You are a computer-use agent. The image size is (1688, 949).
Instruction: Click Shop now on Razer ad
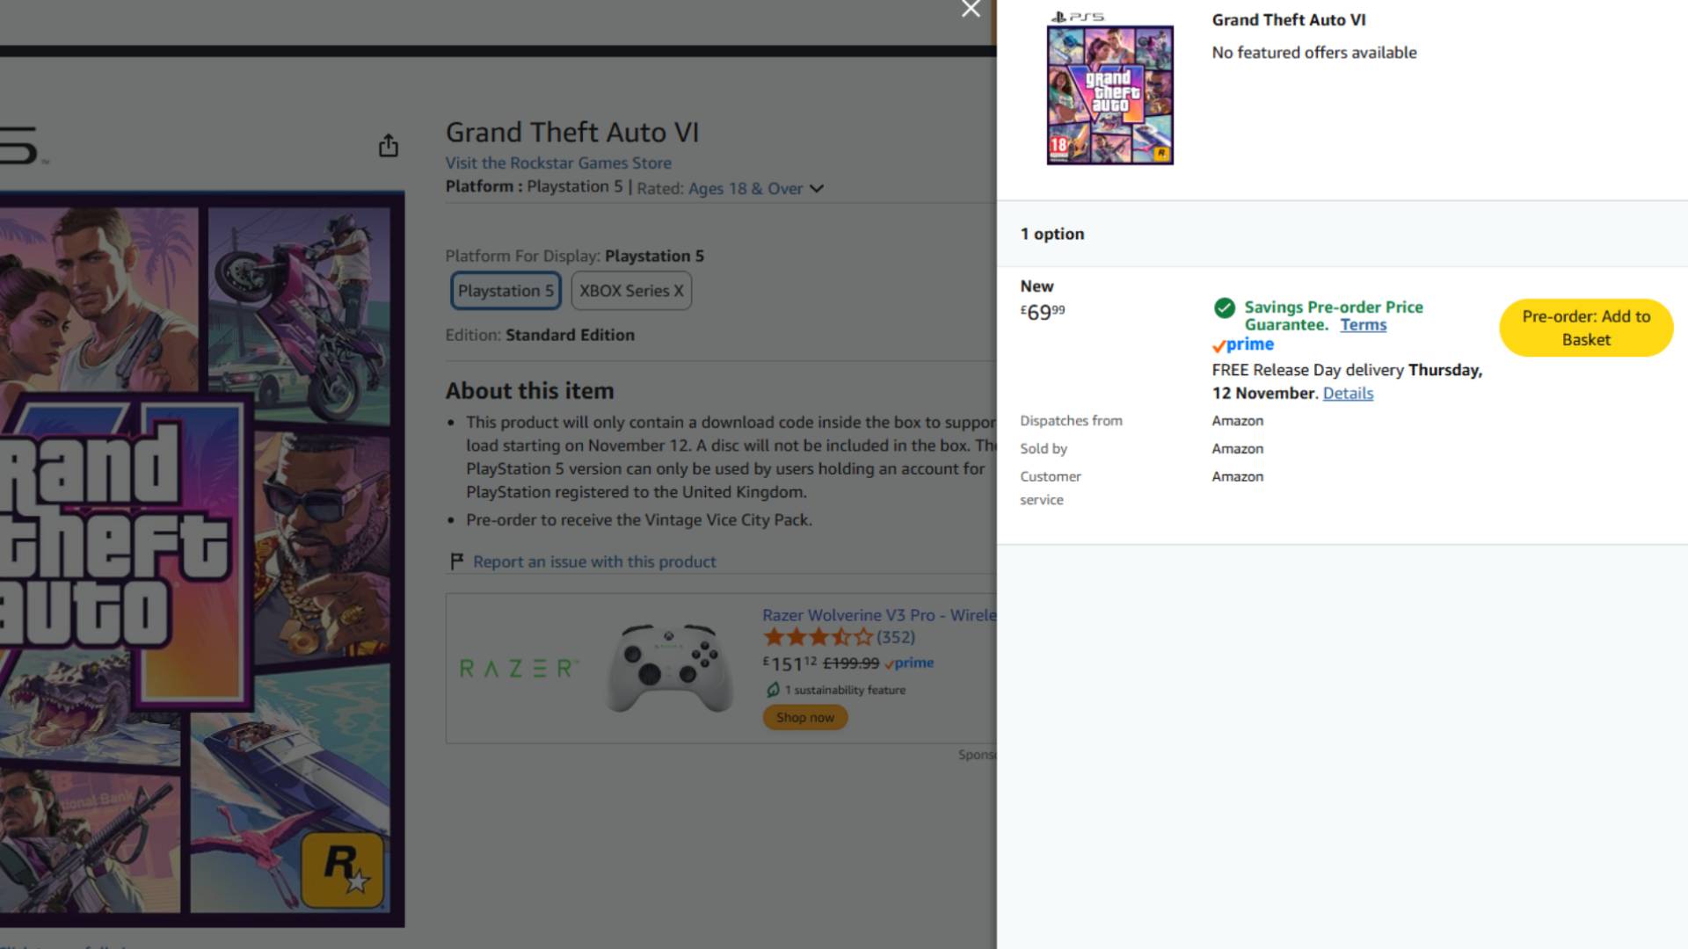point(805,717)
